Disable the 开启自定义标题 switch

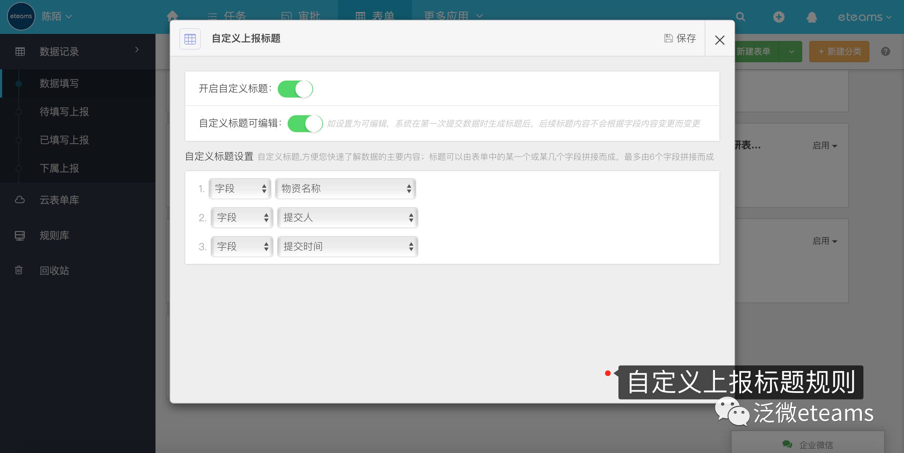[295, 89]
